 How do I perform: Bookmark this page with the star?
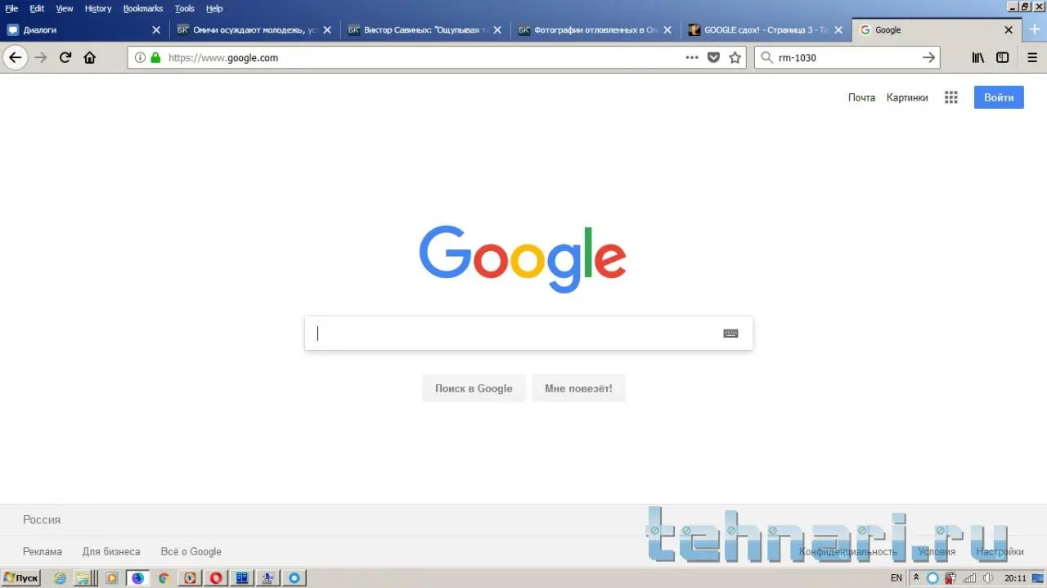point(735,57)
